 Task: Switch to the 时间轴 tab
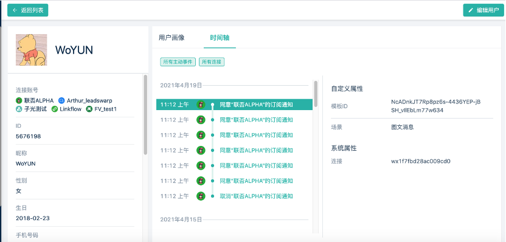pyautogui.click(x=220, y=38)
